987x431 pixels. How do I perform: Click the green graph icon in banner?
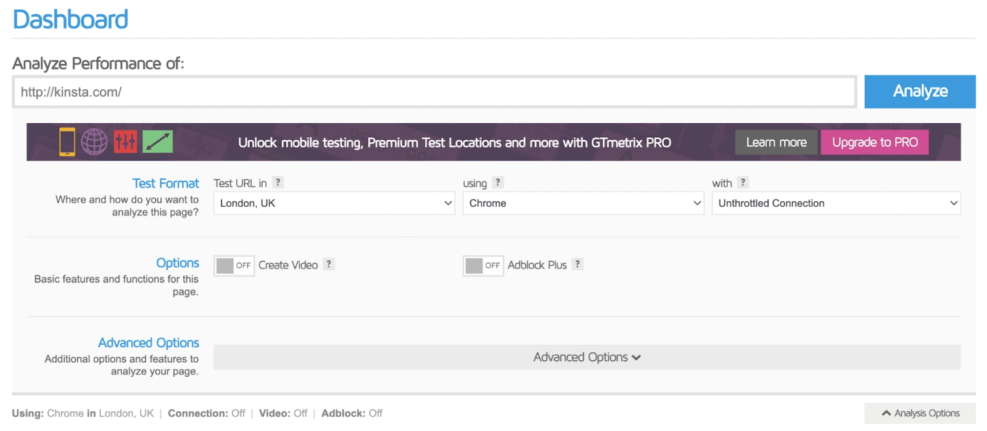(x=157, y=142)
